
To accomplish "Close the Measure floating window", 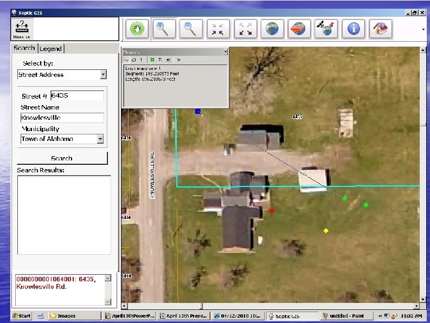I will point(226,51).
